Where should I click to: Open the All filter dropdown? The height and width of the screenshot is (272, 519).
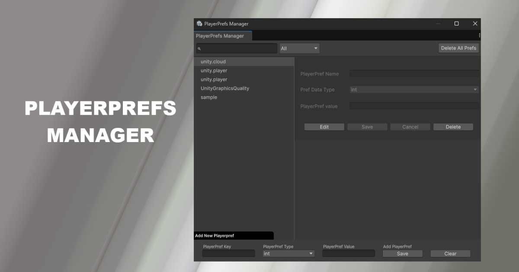coord(299,48)
